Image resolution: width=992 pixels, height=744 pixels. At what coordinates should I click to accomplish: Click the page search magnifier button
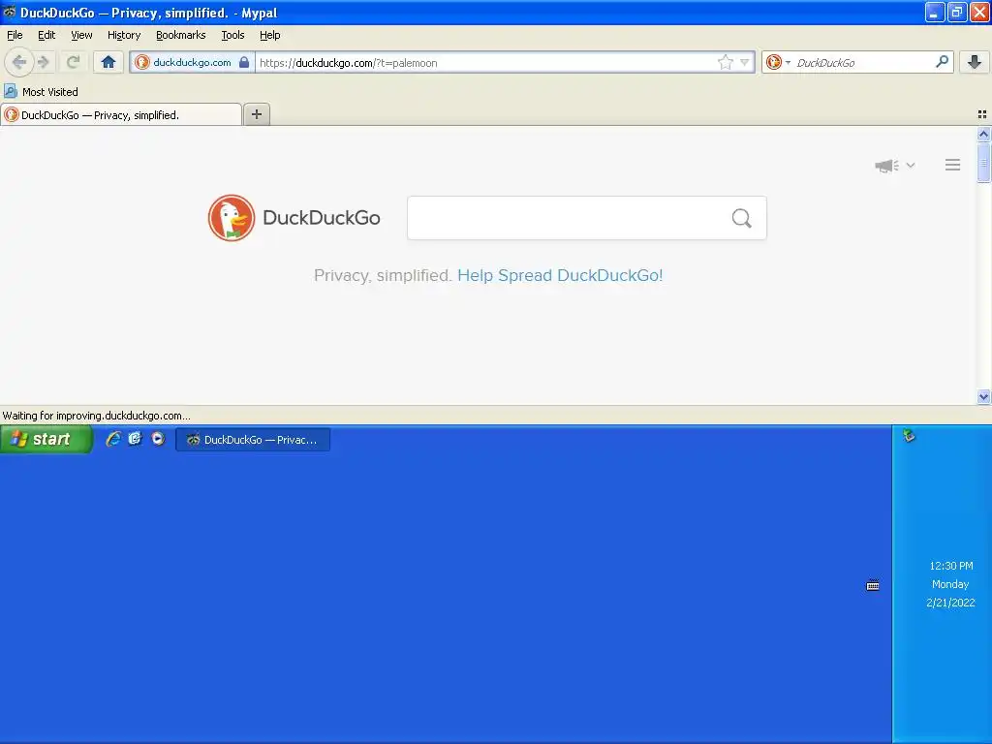coord(741,218)
